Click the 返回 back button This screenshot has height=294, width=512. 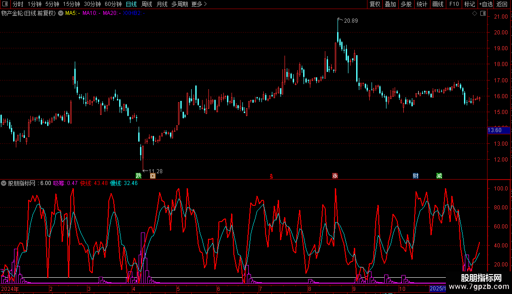pyautogui.click(x=502, y=4)
